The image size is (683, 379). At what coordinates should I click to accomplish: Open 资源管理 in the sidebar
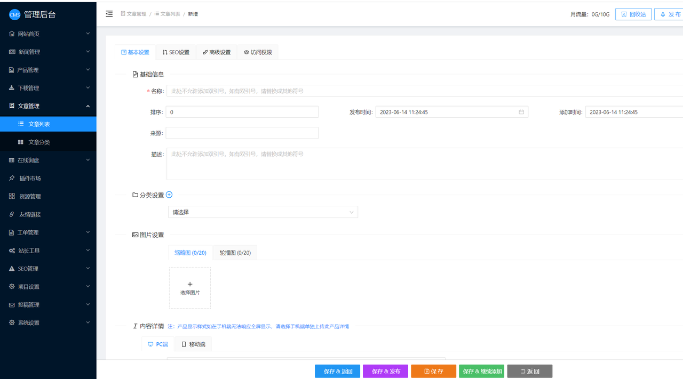33,196
